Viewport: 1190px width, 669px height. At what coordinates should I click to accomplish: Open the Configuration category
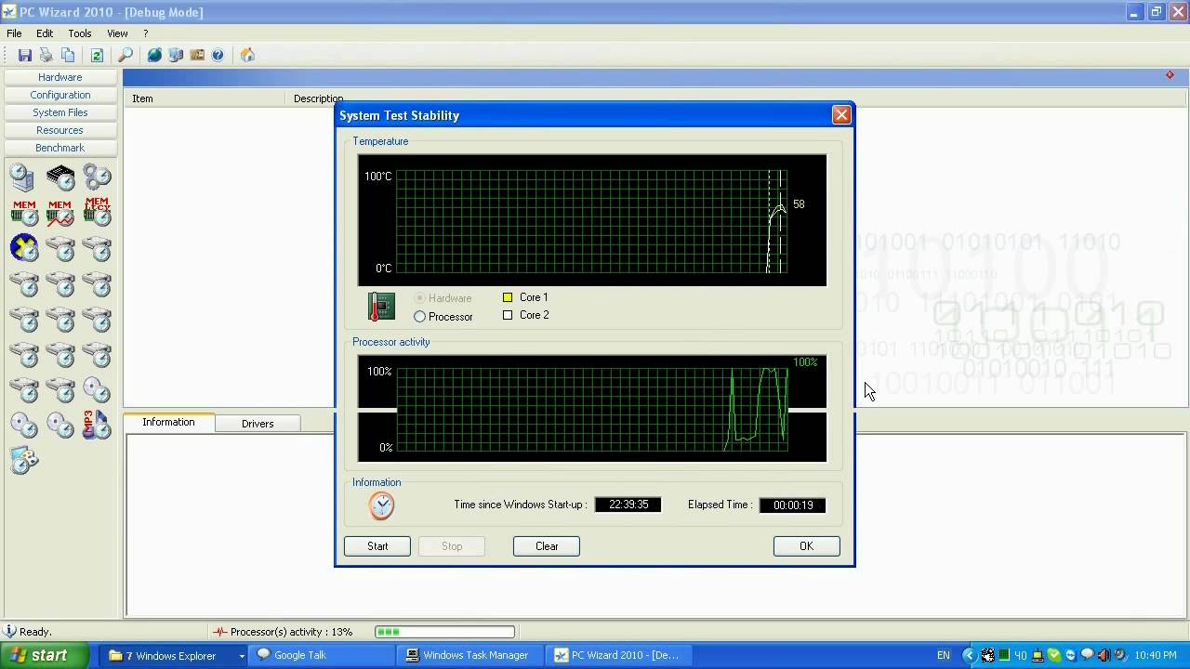click(60, 95)
